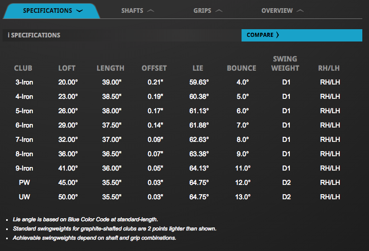Click the Compare button
369x251 pixels.
click(302, 35)
